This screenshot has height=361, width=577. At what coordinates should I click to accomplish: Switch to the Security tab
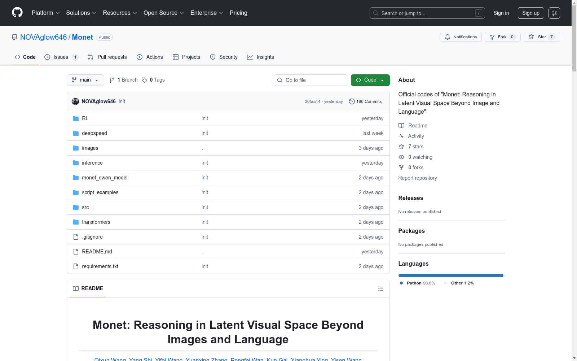click(224, 57)
